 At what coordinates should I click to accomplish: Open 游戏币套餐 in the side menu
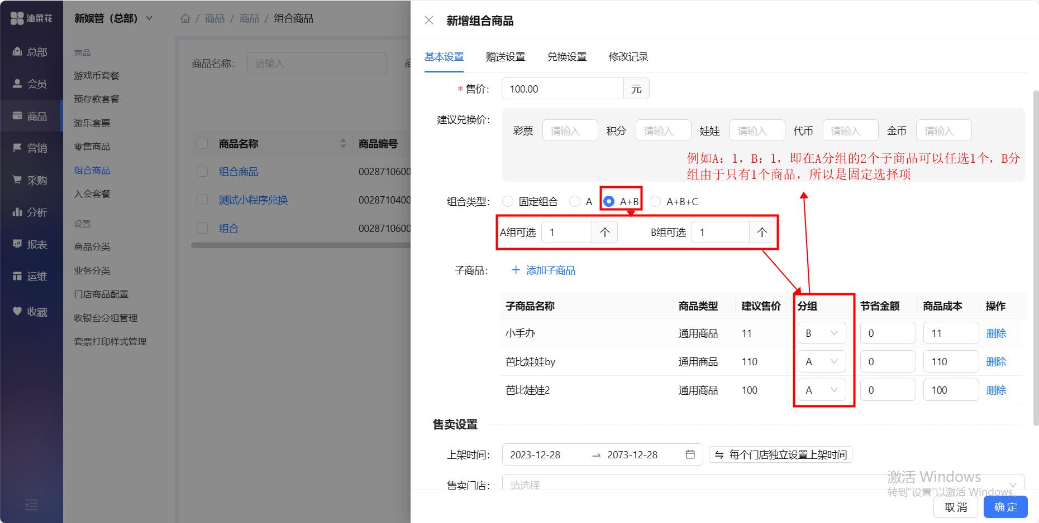[x=97, y=75]
